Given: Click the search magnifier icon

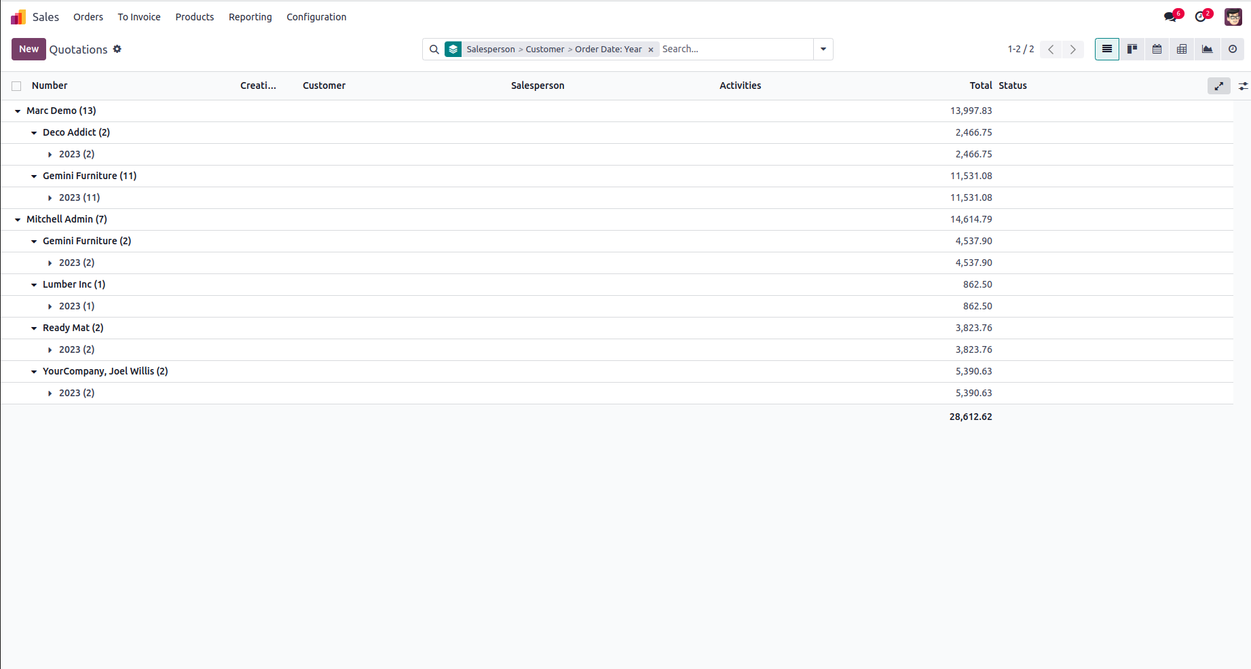Looking at the screenshot, I should (x=434, y=49).
